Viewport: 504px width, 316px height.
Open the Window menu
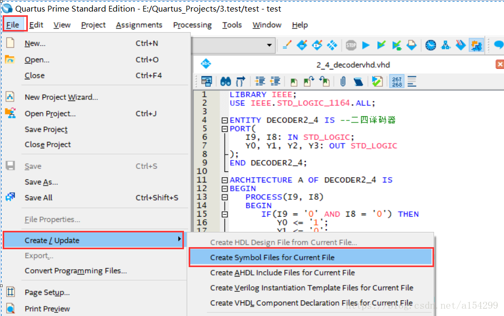267,25
